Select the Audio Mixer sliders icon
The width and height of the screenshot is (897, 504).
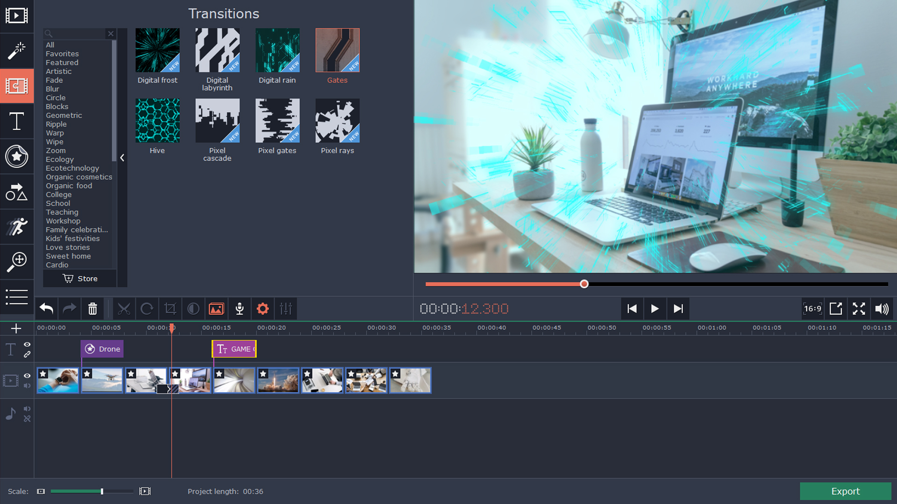point(285,308)
